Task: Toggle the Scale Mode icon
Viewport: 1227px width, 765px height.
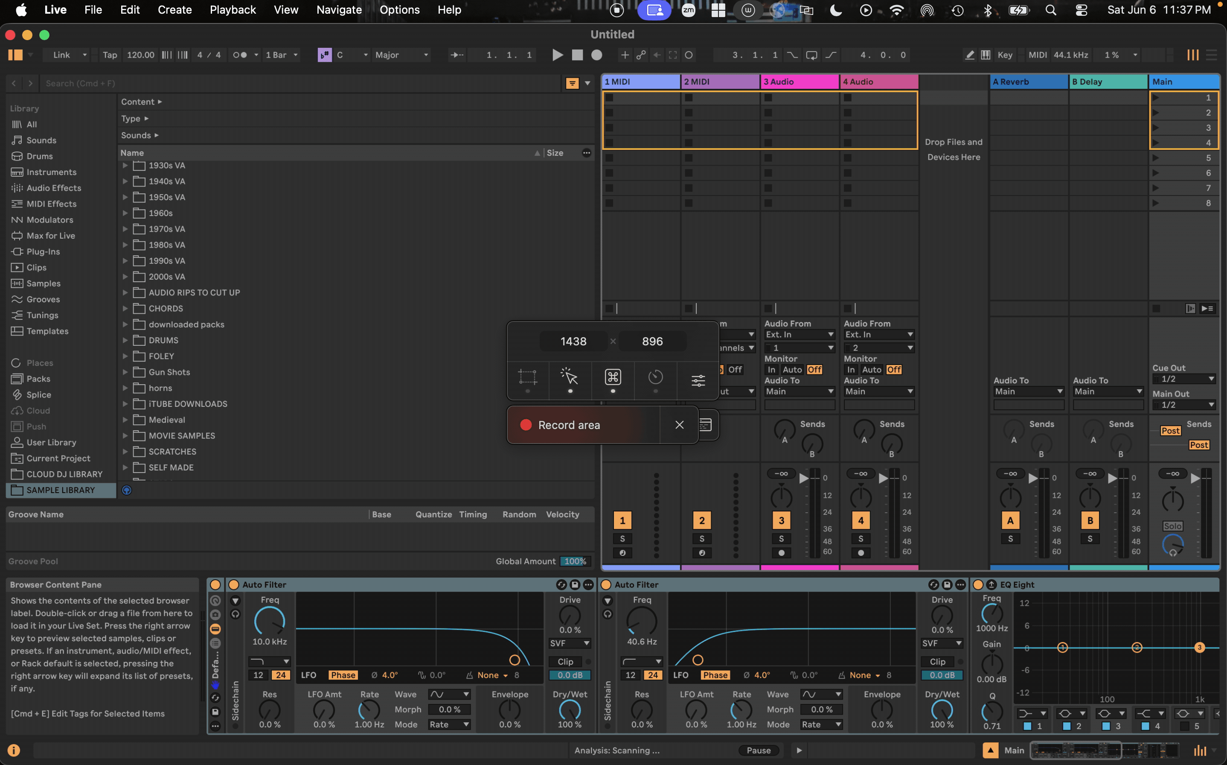Action: (324, 55)
